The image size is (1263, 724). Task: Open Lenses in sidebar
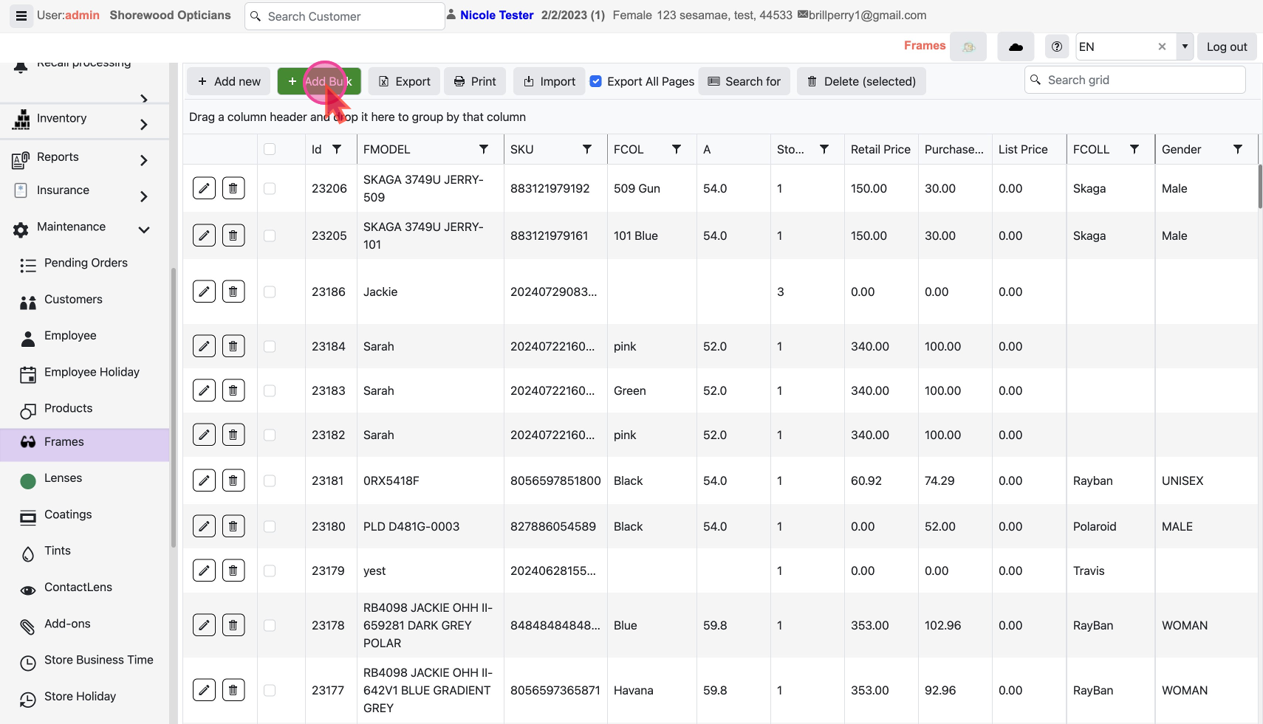63,478
